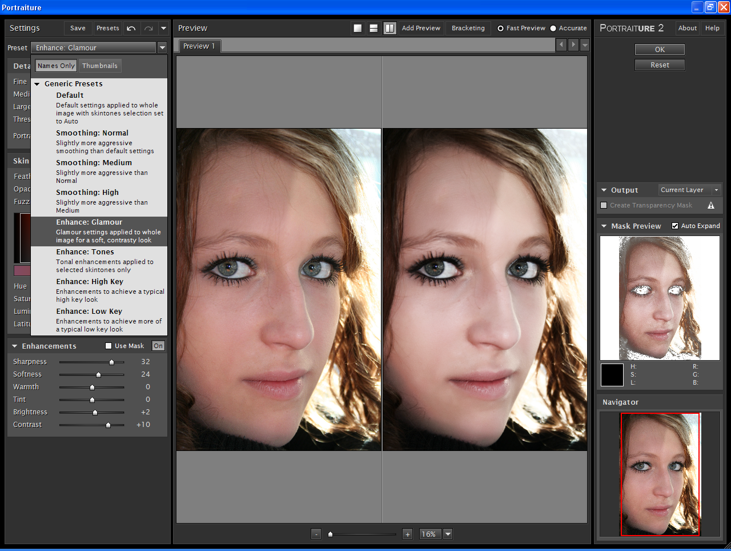Click the Navigator thumbnail image
This screenshot has height=551, width=731.
[660, 474]
